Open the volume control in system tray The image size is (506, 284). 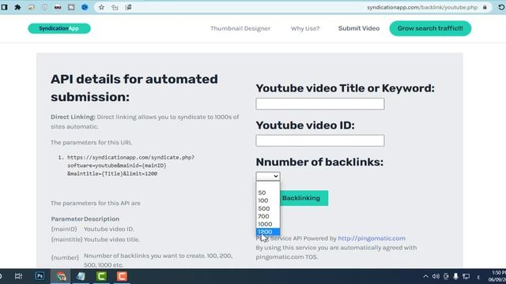coord(436,276)
